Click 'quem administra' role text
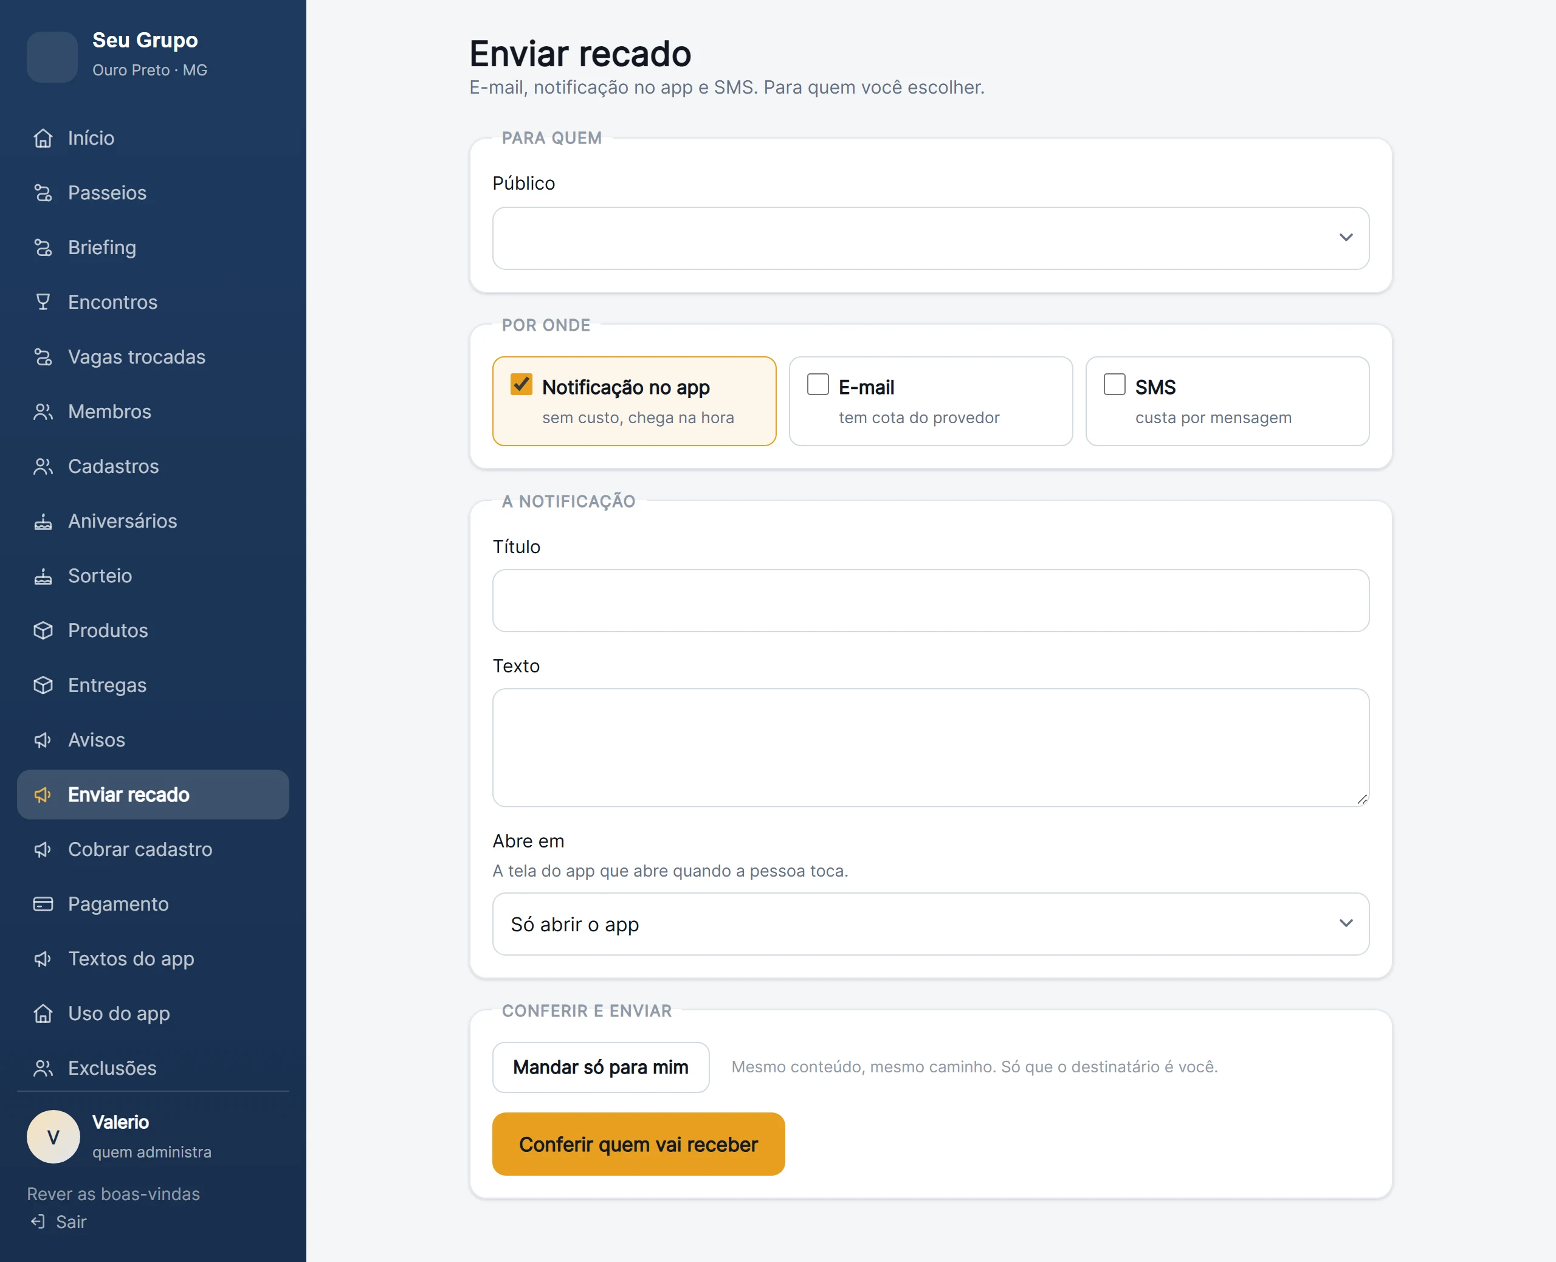The width and height of the screenshot is (1556, 1262). click(152, 1152)
